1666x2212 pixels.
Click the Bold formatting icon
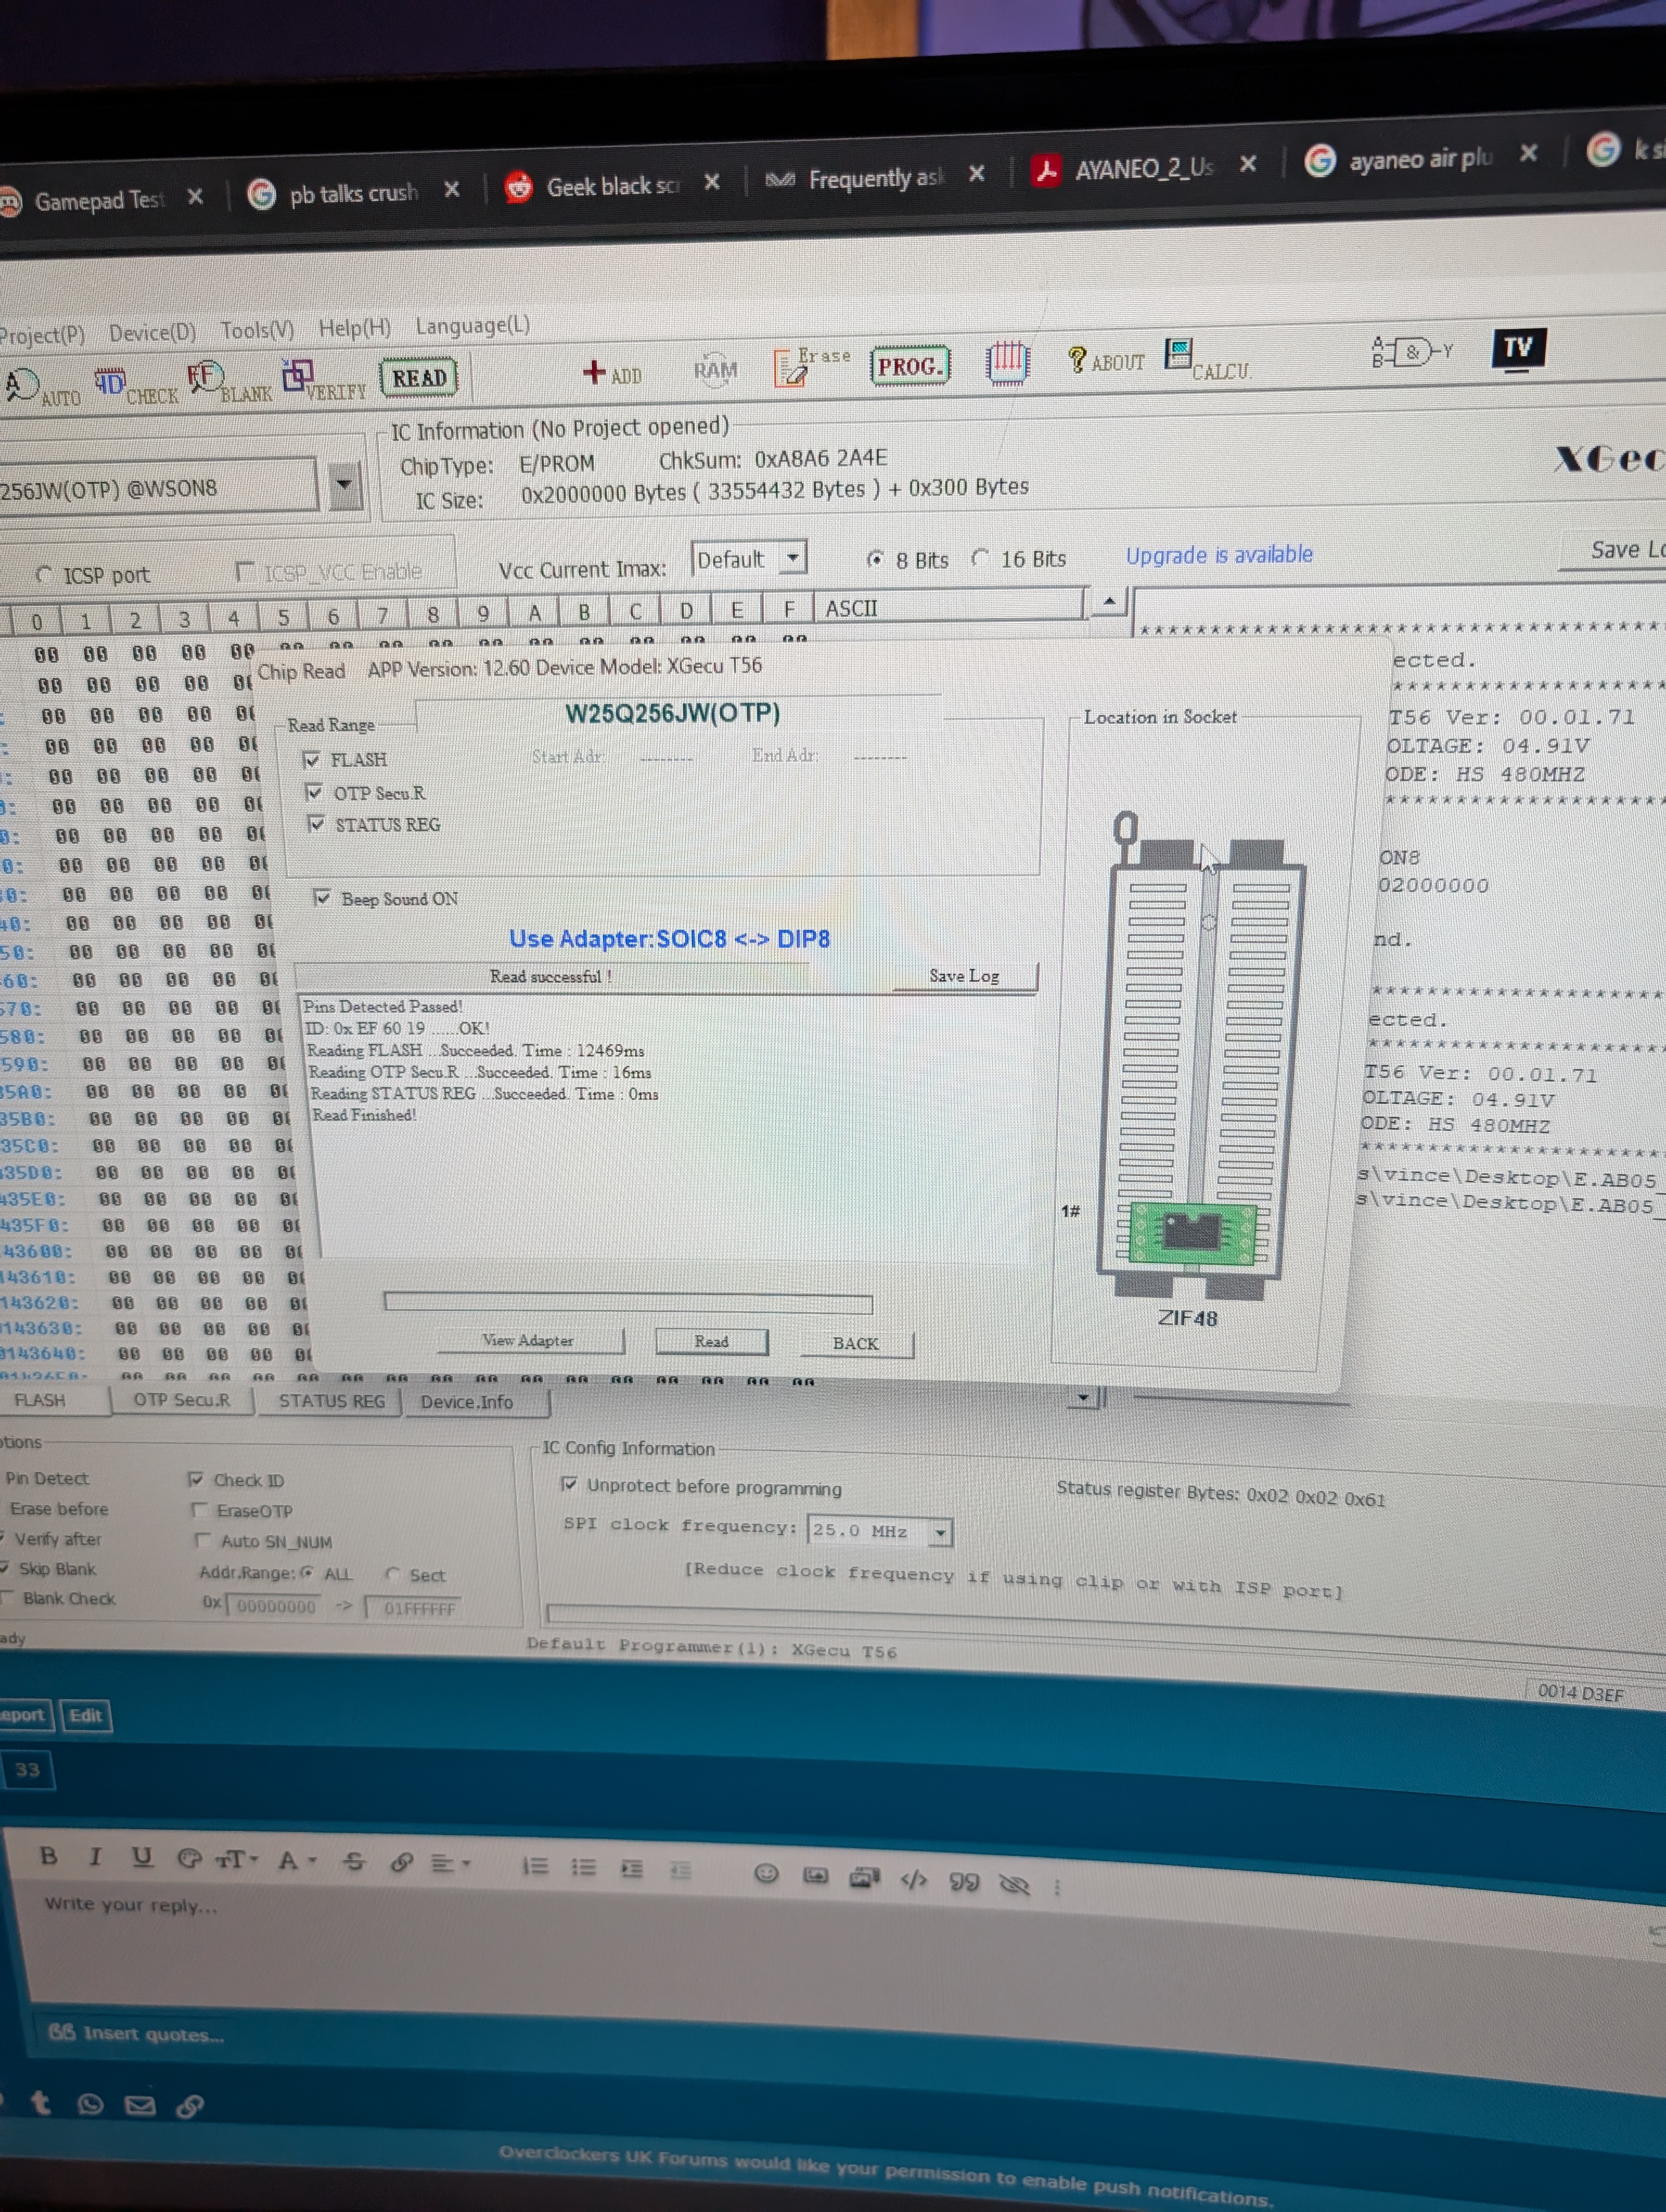[x=48, y=1856]
